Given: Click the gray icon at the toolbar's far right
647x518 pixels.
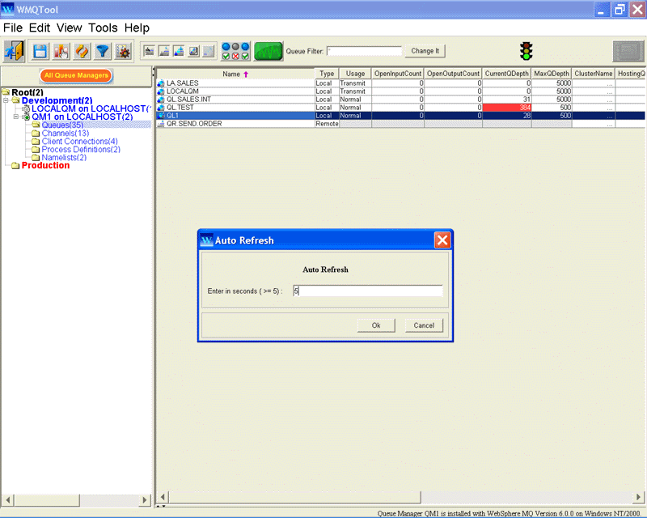Looking at the screenshot, I should (x=628, y=52).
